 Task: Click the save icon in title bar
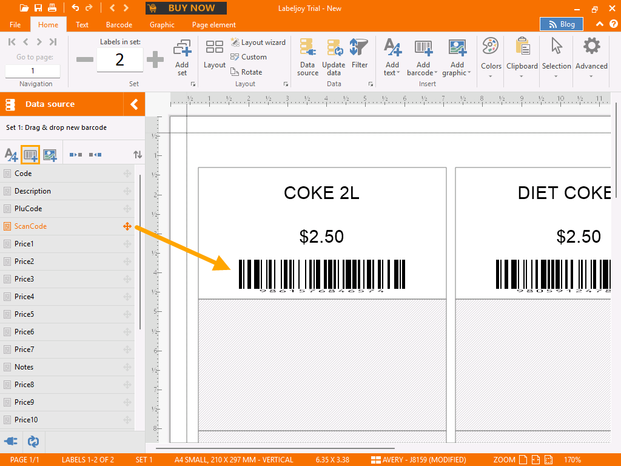pyautogui.click(x=38, y=8)
